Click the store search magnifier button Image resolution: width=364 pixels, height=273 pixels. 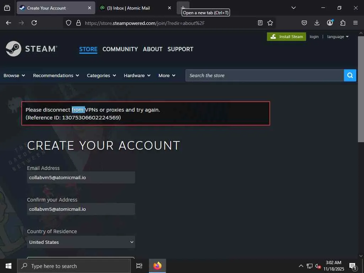click(x=350, y=75)
